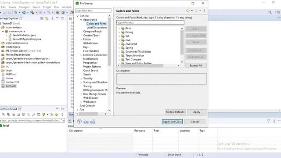Click the pencil edit icon in Boot Dashboard

tap(33, 115)
